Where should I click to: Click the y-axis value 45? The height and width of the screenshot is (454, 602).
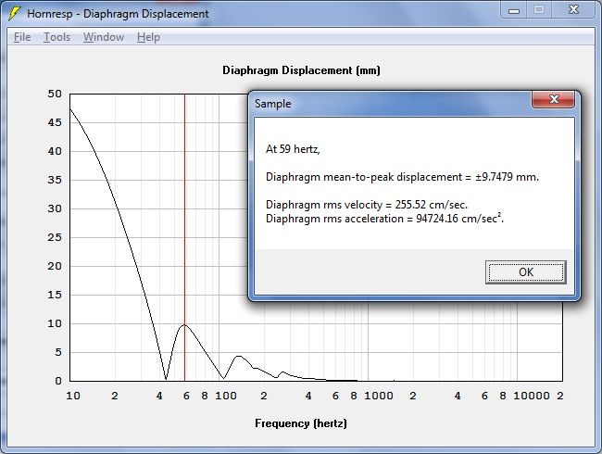tap(55, 122)
